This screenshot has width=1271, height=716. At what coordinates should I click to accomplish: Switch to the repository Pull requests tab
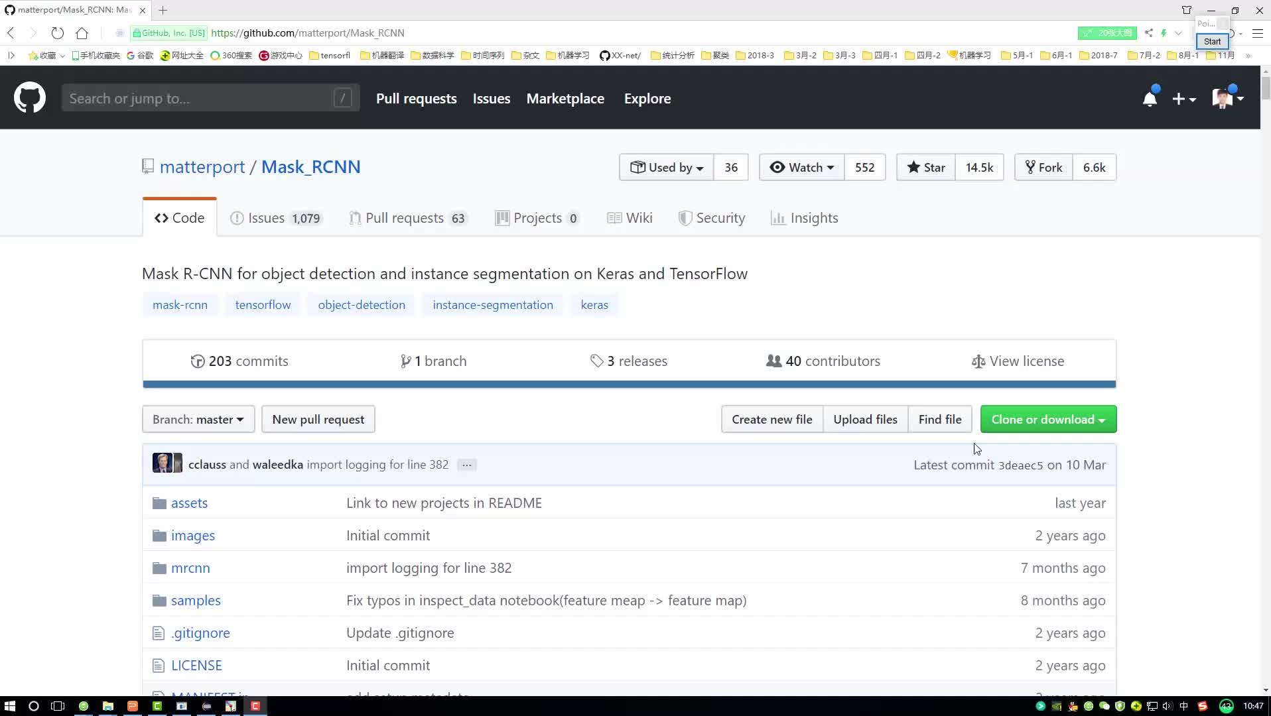pyautogui.click(x=408, y=217)
